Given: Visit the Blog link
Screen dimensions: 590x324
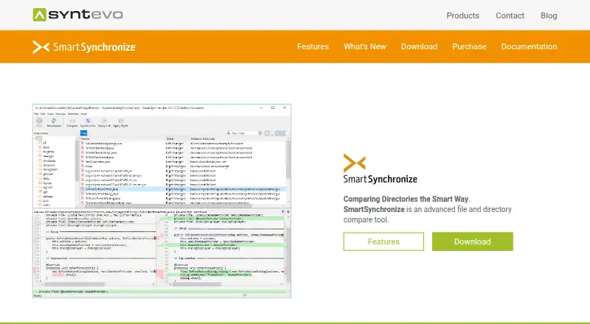Looking at the screenshot, I should coord(549,15).
